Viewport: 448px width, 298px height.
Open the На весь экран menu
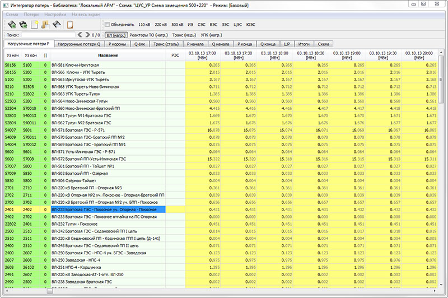pos(86,15)
